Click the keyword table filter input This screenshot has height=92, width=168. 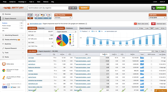[145, 51]
